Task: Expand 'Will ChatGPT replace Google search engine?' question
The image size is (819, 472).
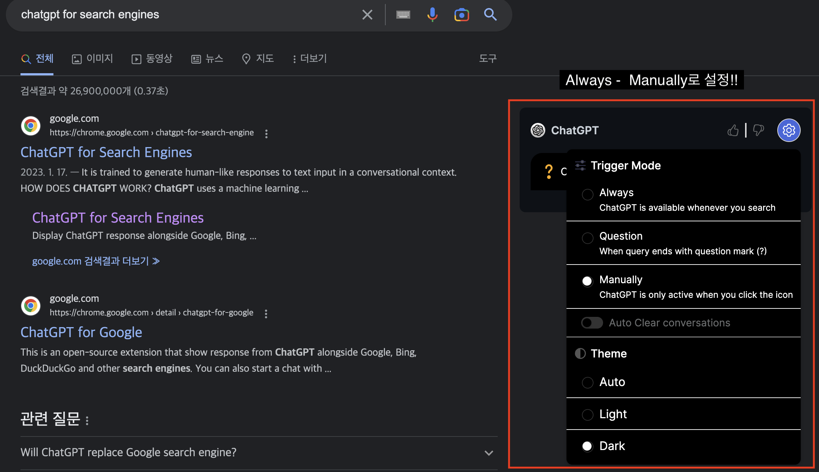Action: click(259, 453)
